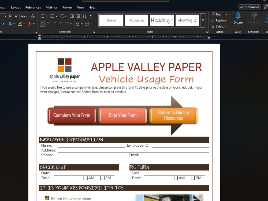
Task: Check the PM box under Return
Action: point(193,178)
